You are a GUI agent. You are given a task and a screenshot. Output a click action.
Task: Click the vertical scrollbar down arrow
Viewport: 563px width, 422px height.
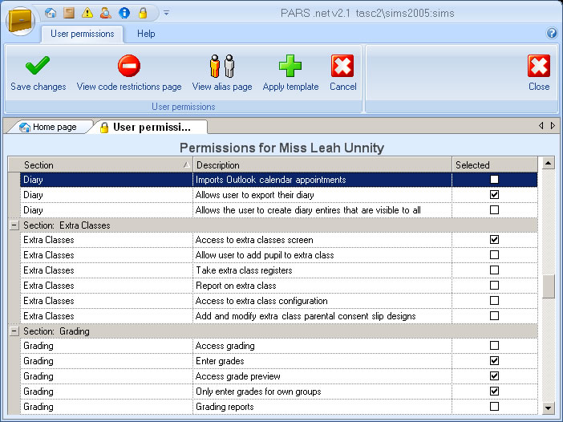pos(549,408)
